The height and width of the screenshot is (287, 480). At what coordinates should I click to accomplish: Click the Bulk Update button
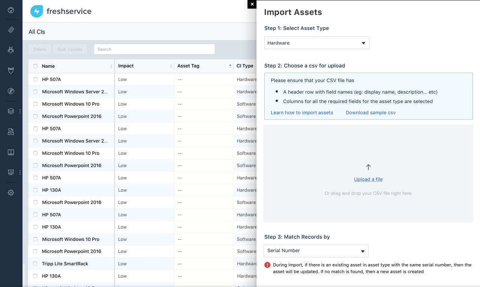pyautogui.click(x=70, y=49)
